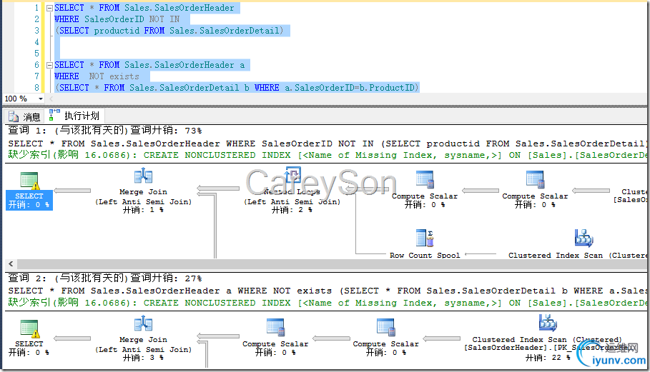Click query 2 Clustered Index Scan icon
Viewport: 650px width, 372px height.
coord(548,323)
